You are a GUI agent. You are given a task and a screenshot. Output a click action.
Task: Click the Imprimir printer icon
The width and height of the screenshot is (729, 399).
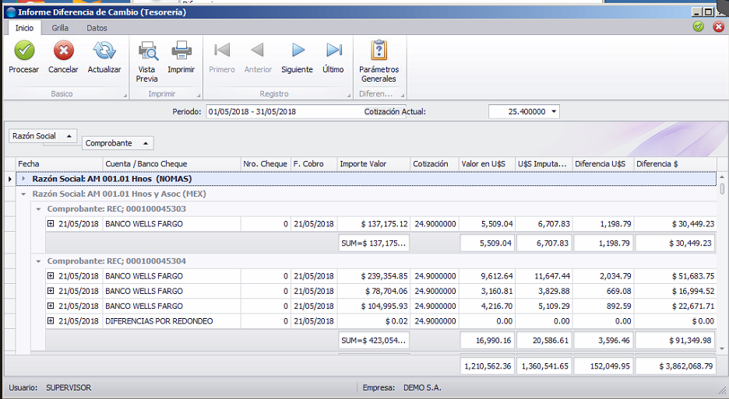pos(181,51)
